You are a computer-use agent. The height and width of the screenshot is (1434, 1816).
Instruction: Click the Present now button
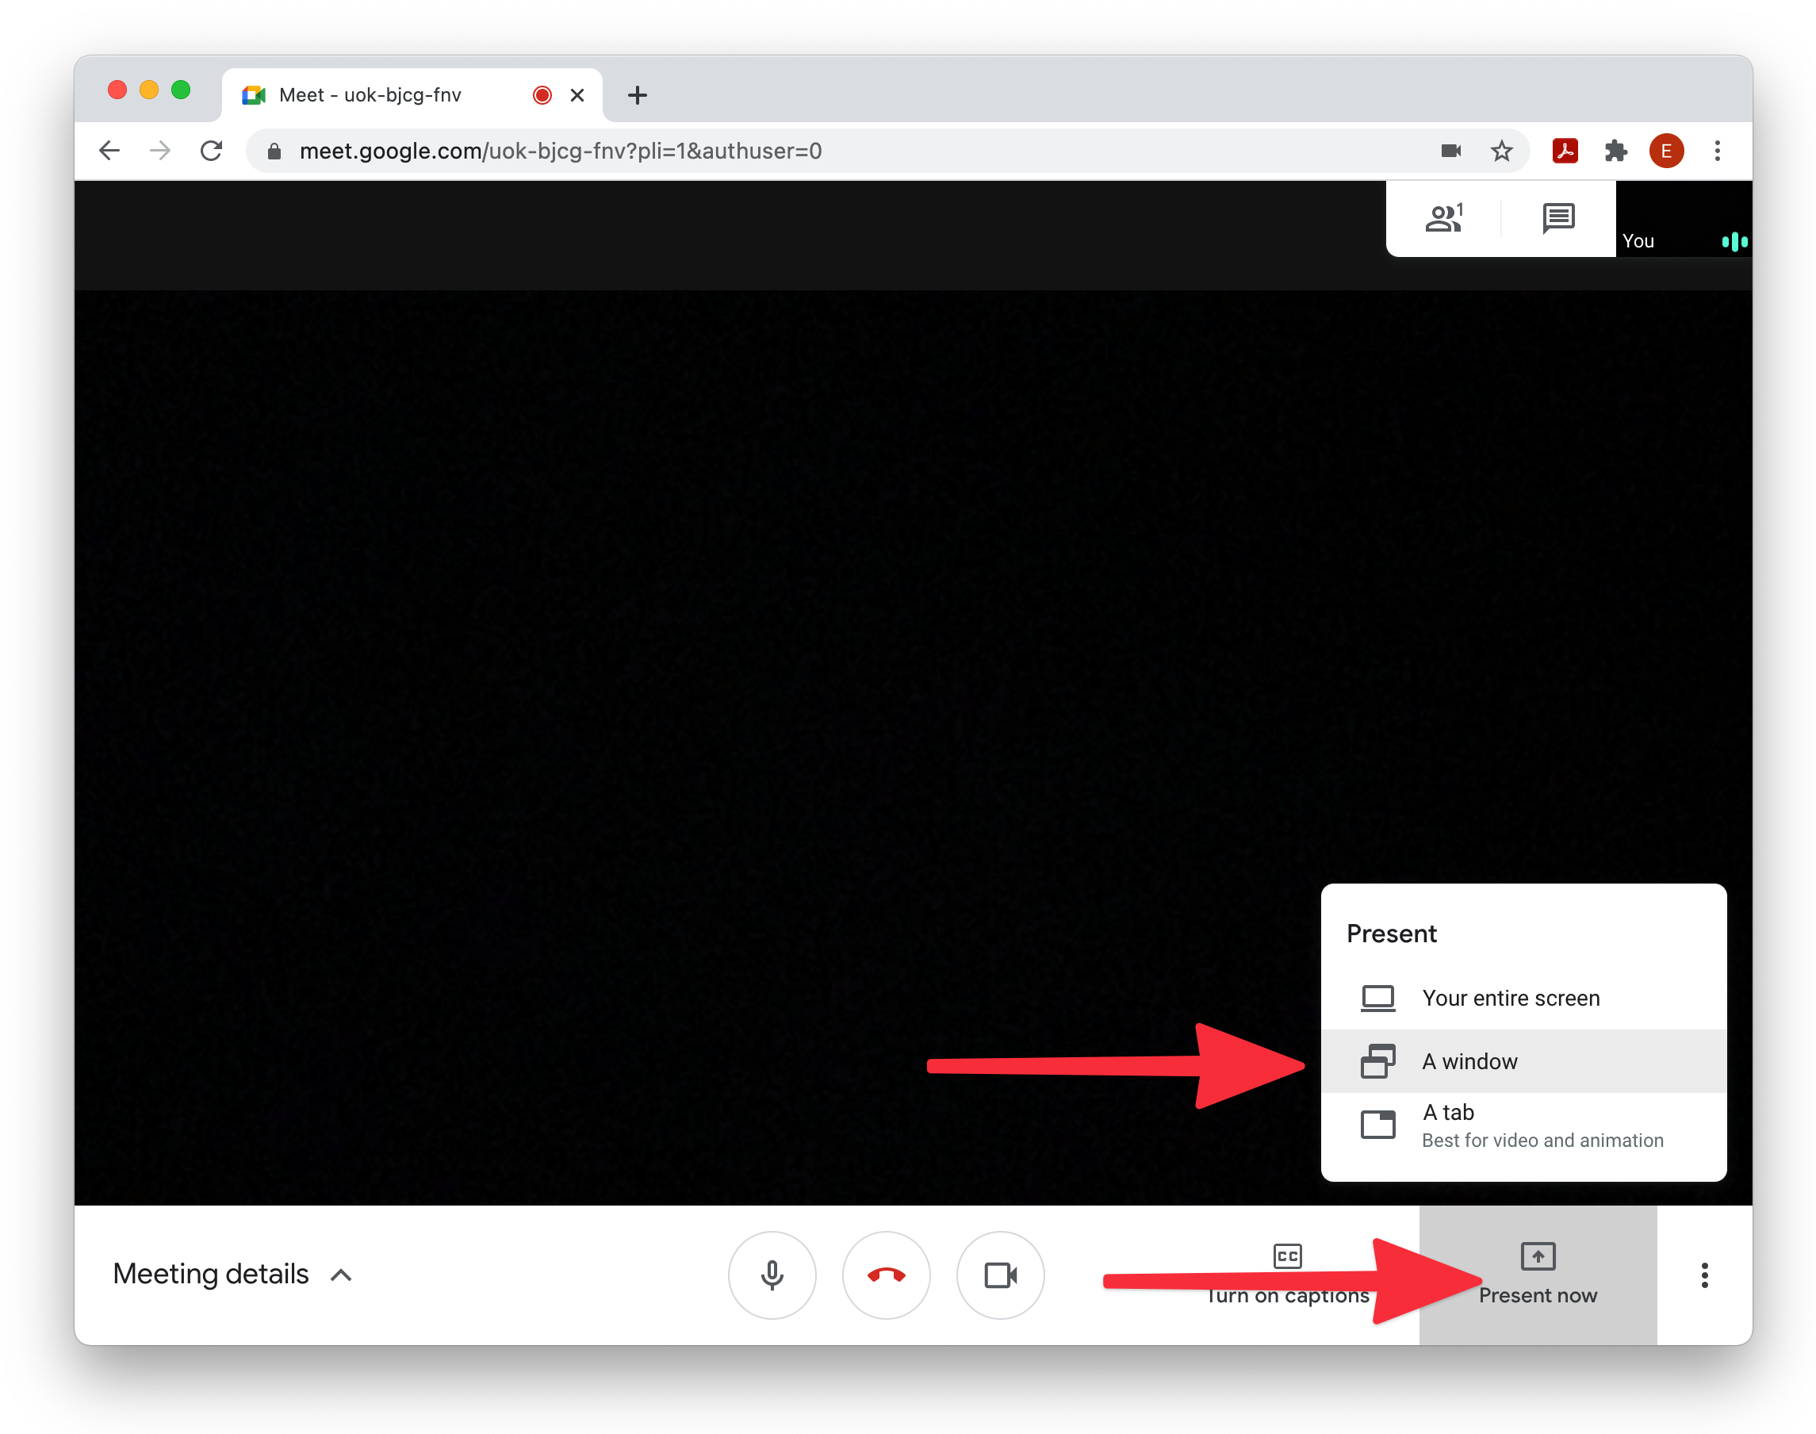click(1538, 1274)
